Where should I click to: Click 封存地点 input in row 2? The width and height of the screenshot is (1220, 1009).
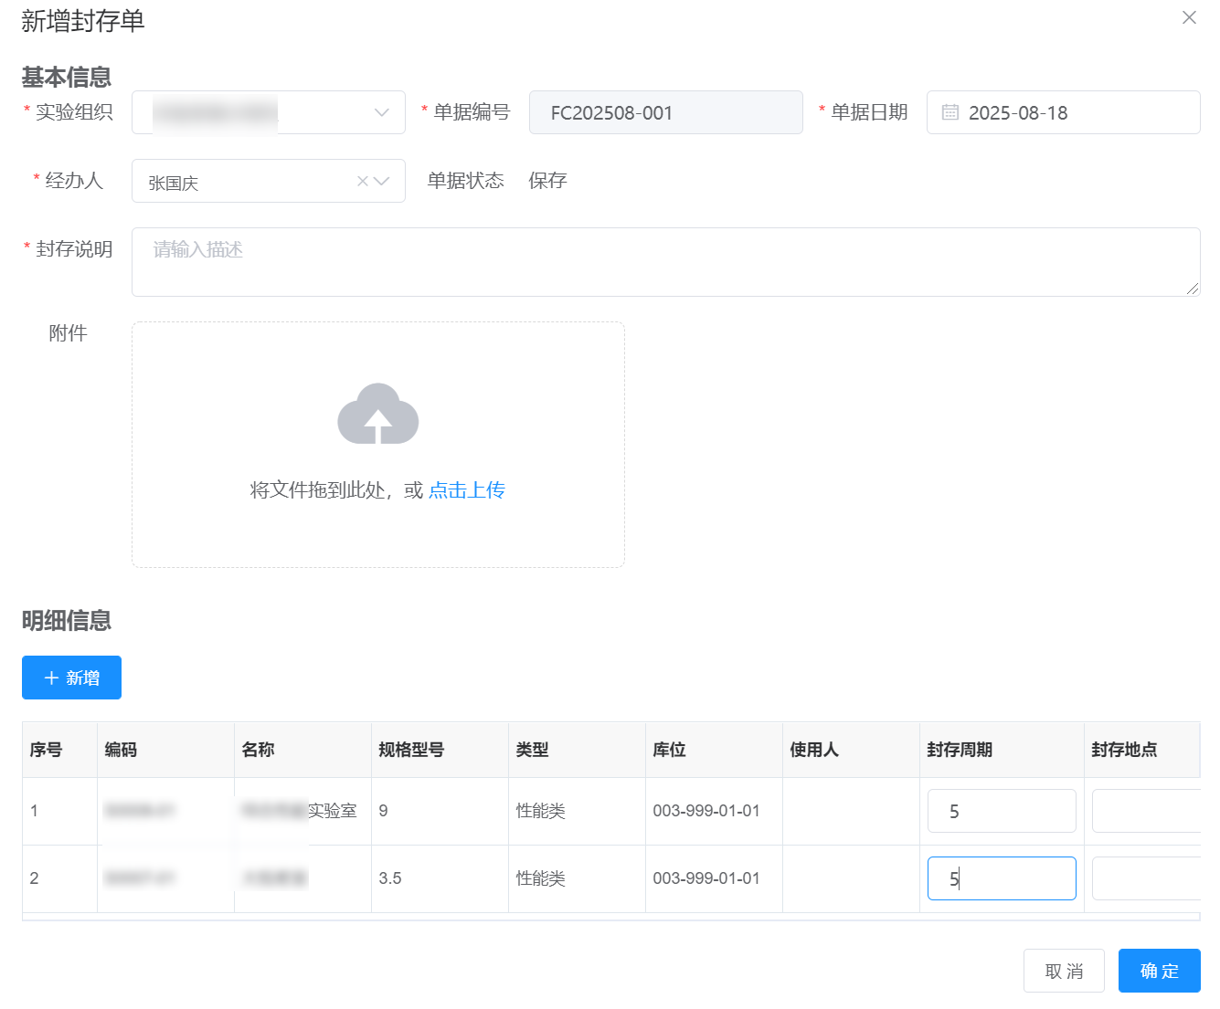point(1146,878)
